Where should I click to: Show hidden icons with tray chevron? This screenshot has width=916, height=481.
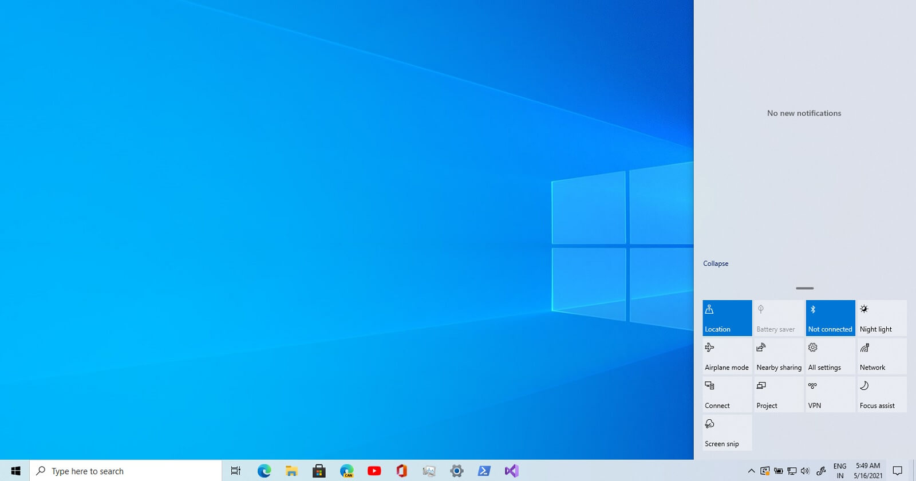click(x=752, y=471)
